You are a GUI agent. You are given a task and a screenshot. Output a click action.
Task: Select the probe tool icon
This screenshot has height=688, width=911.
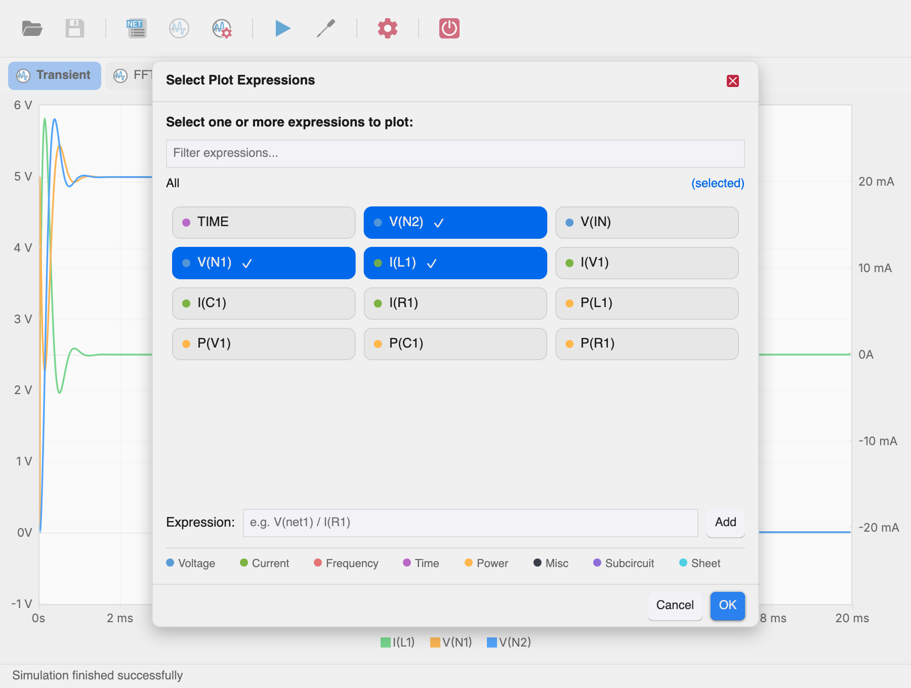(326, 28)
